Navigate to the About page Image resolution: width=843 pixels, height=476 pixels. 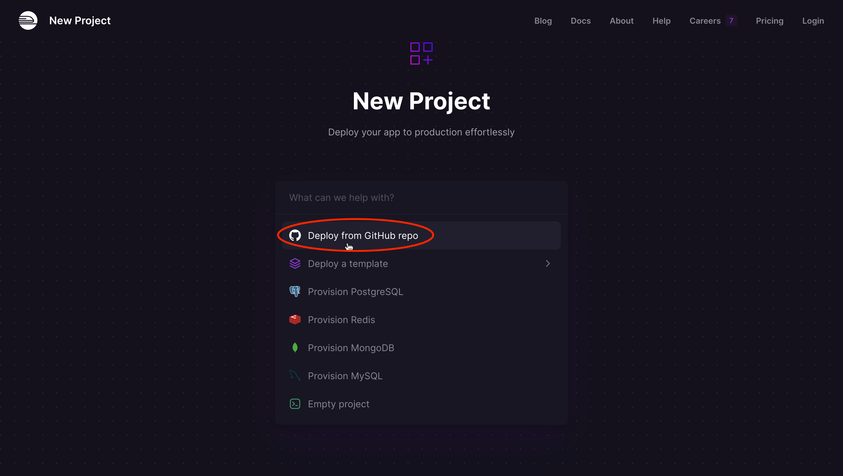[621, 20]
